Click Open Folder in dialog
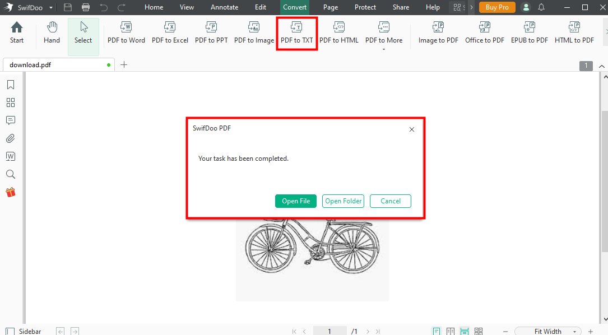 tap(343, 201)
